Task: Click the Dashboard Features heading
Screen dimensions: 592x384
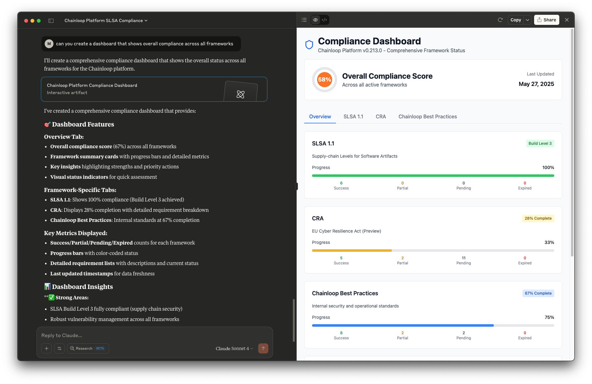Action: click(x=79, y=124)
